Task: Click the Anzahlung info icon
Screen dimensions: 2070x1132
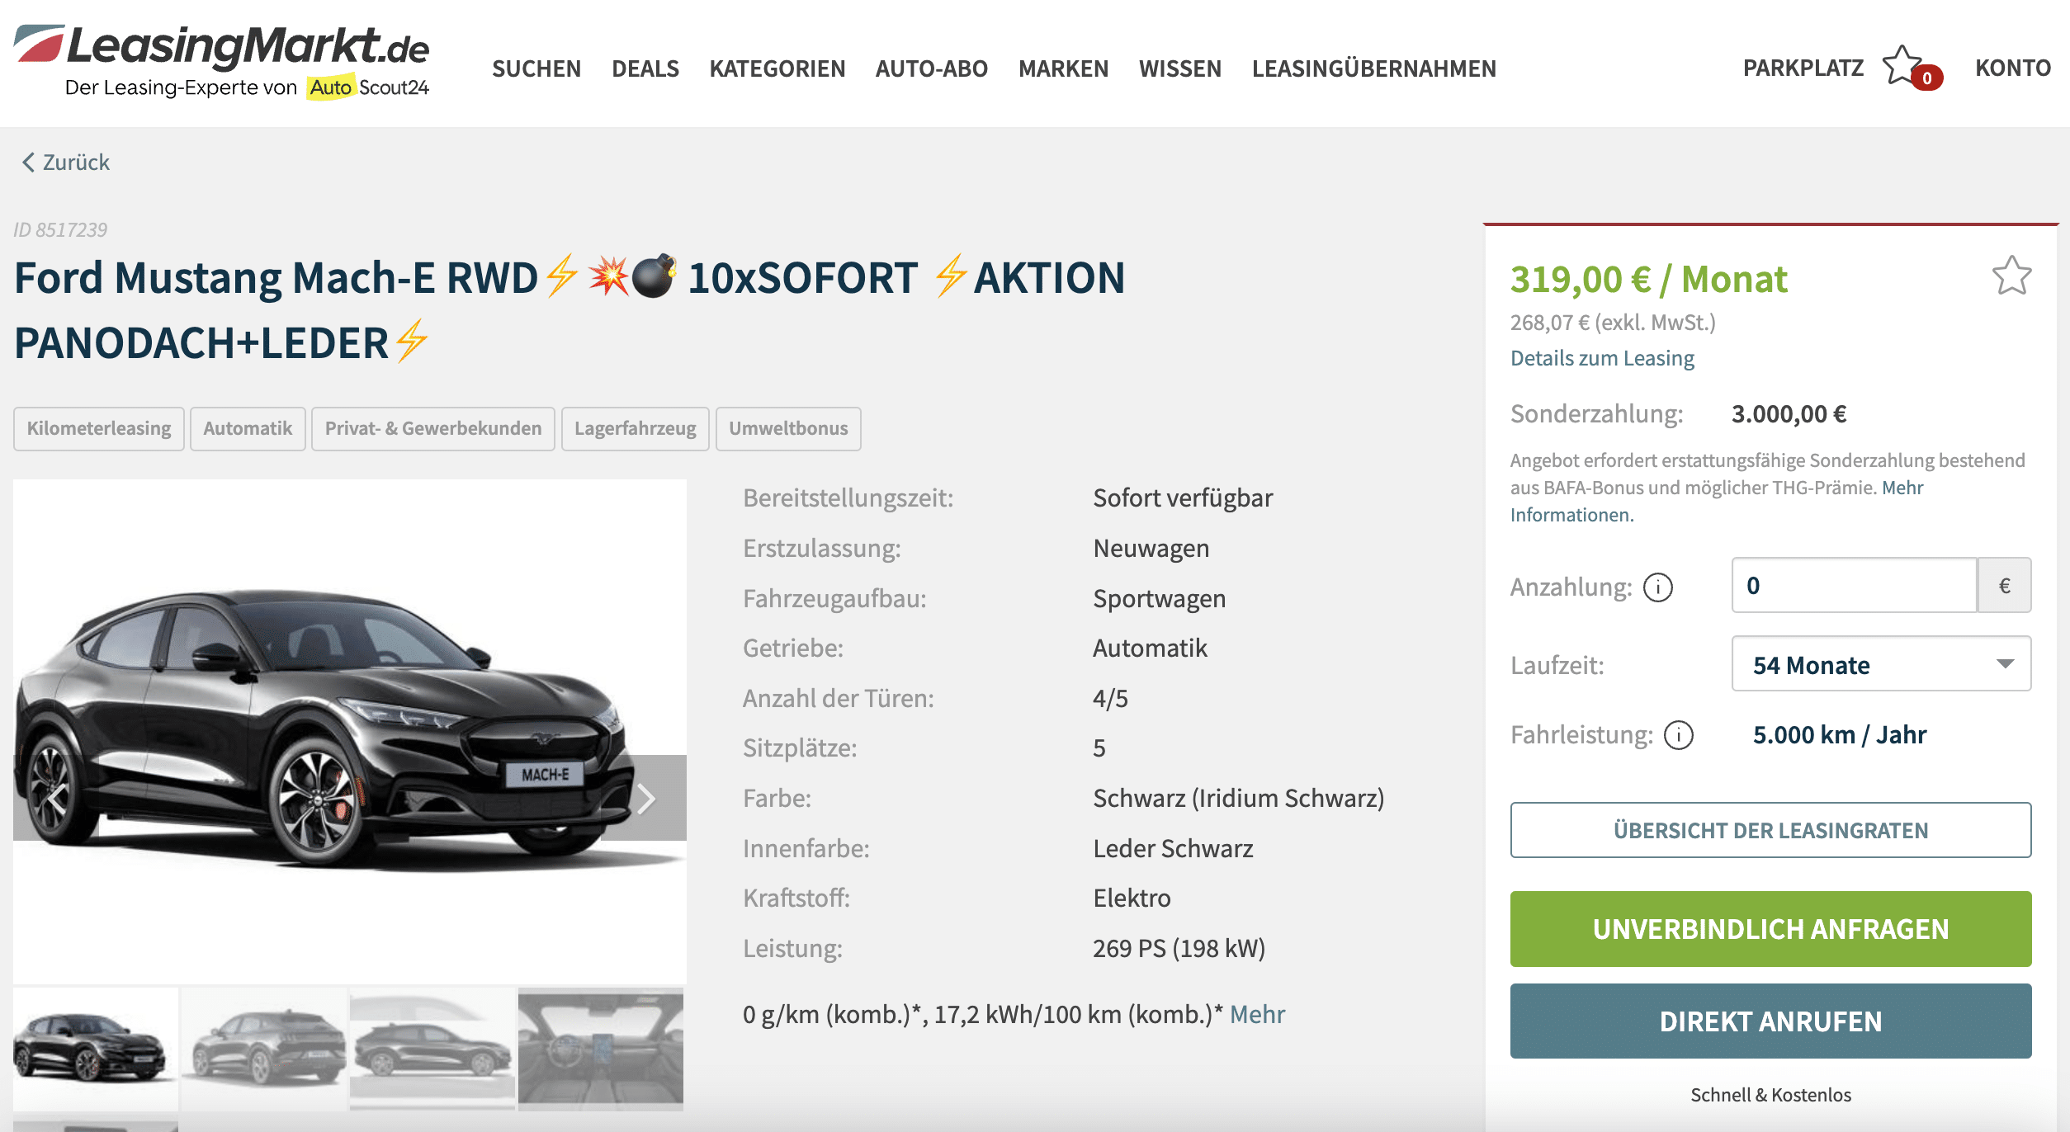Action: coord(1657,587)
